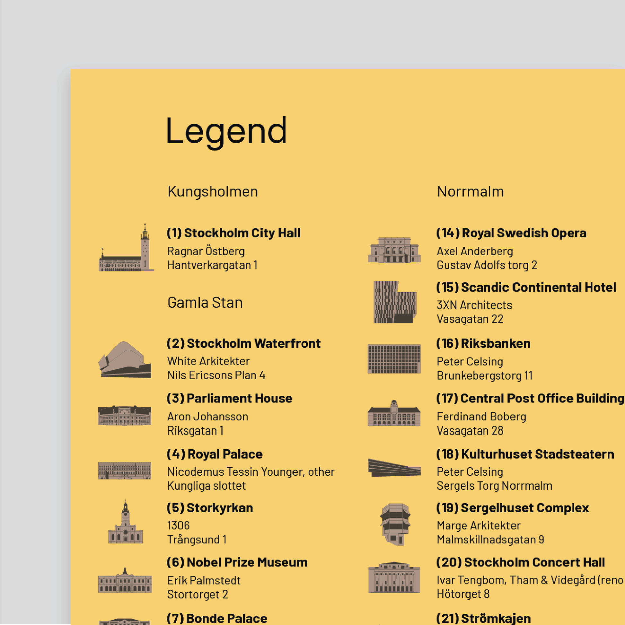Screen dimensions: 625x625
Task: Click the Parliament House building icon
Action: pos(125,415)
